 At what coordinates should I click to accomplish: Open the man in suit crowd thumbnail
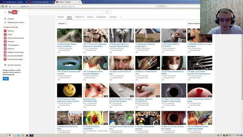[148, 118]
